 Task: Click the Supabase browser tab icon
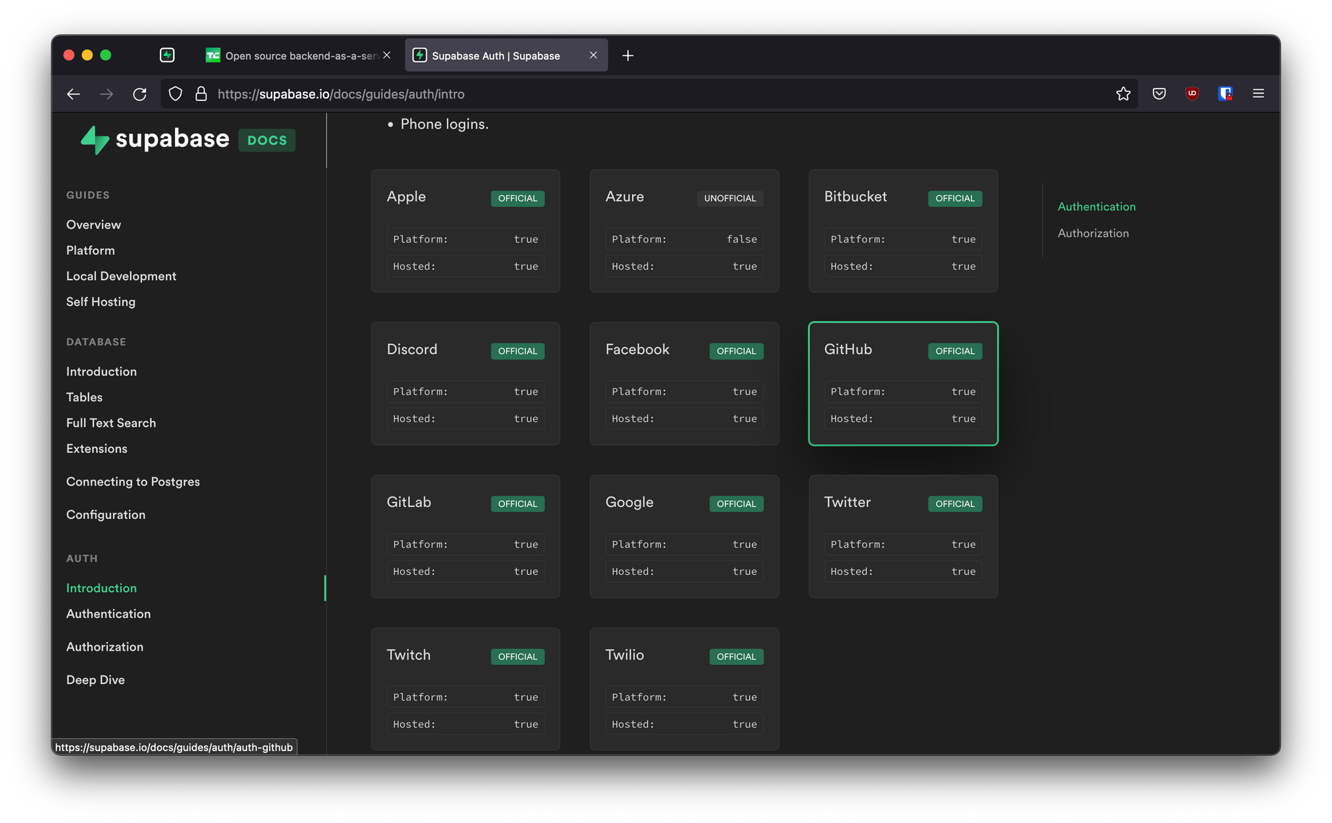coord(420,54)
